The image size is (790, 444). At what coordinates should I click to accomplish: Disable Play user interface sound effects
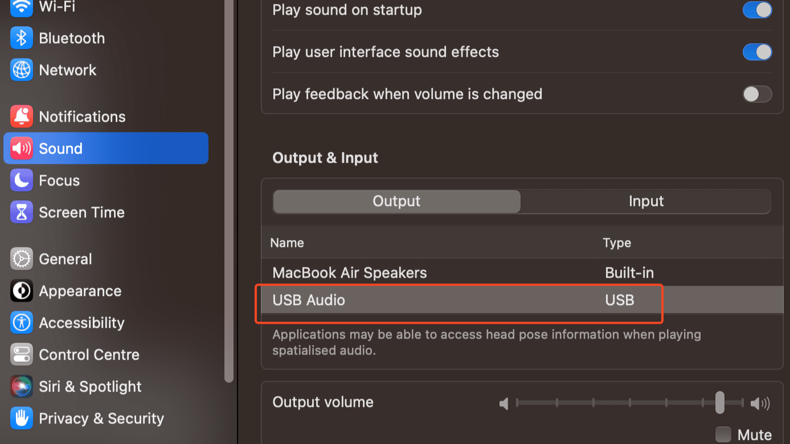point(757,52)
